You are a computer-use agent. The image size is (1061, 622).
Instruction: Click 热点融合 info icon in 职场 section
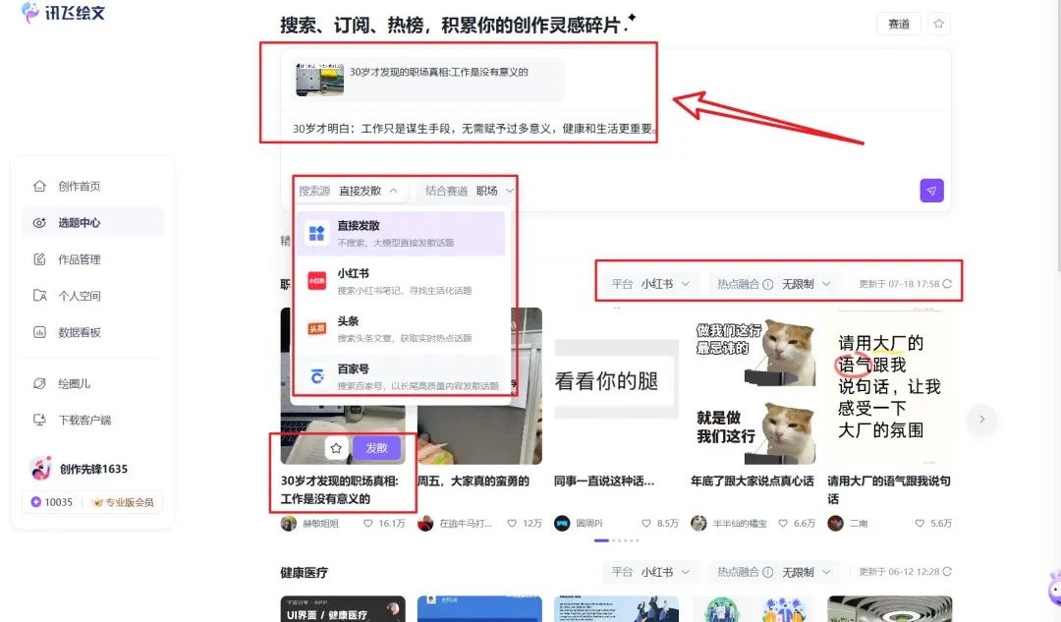768,284
